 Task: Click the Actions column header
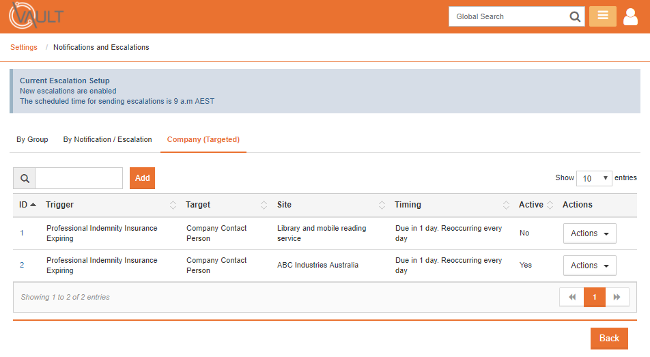578,205
